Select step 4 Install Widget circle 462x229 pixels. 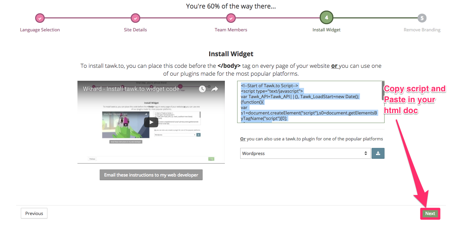pos(327,18)
